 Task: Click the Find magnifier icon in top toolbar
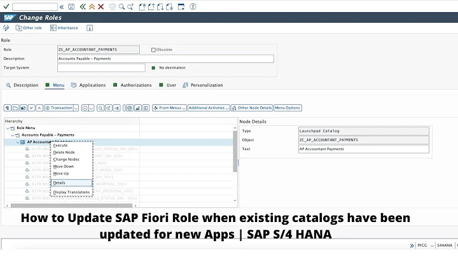121,7
